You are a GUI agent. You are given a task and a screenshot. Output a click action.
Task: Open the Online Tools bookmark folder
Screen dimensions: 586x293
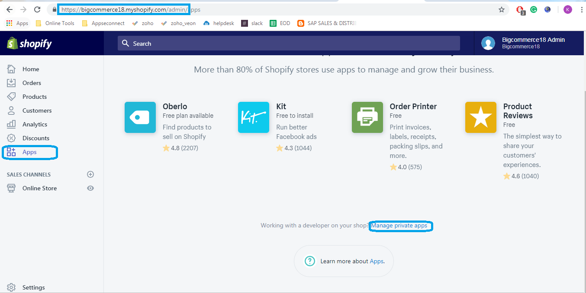coord(55,23)
